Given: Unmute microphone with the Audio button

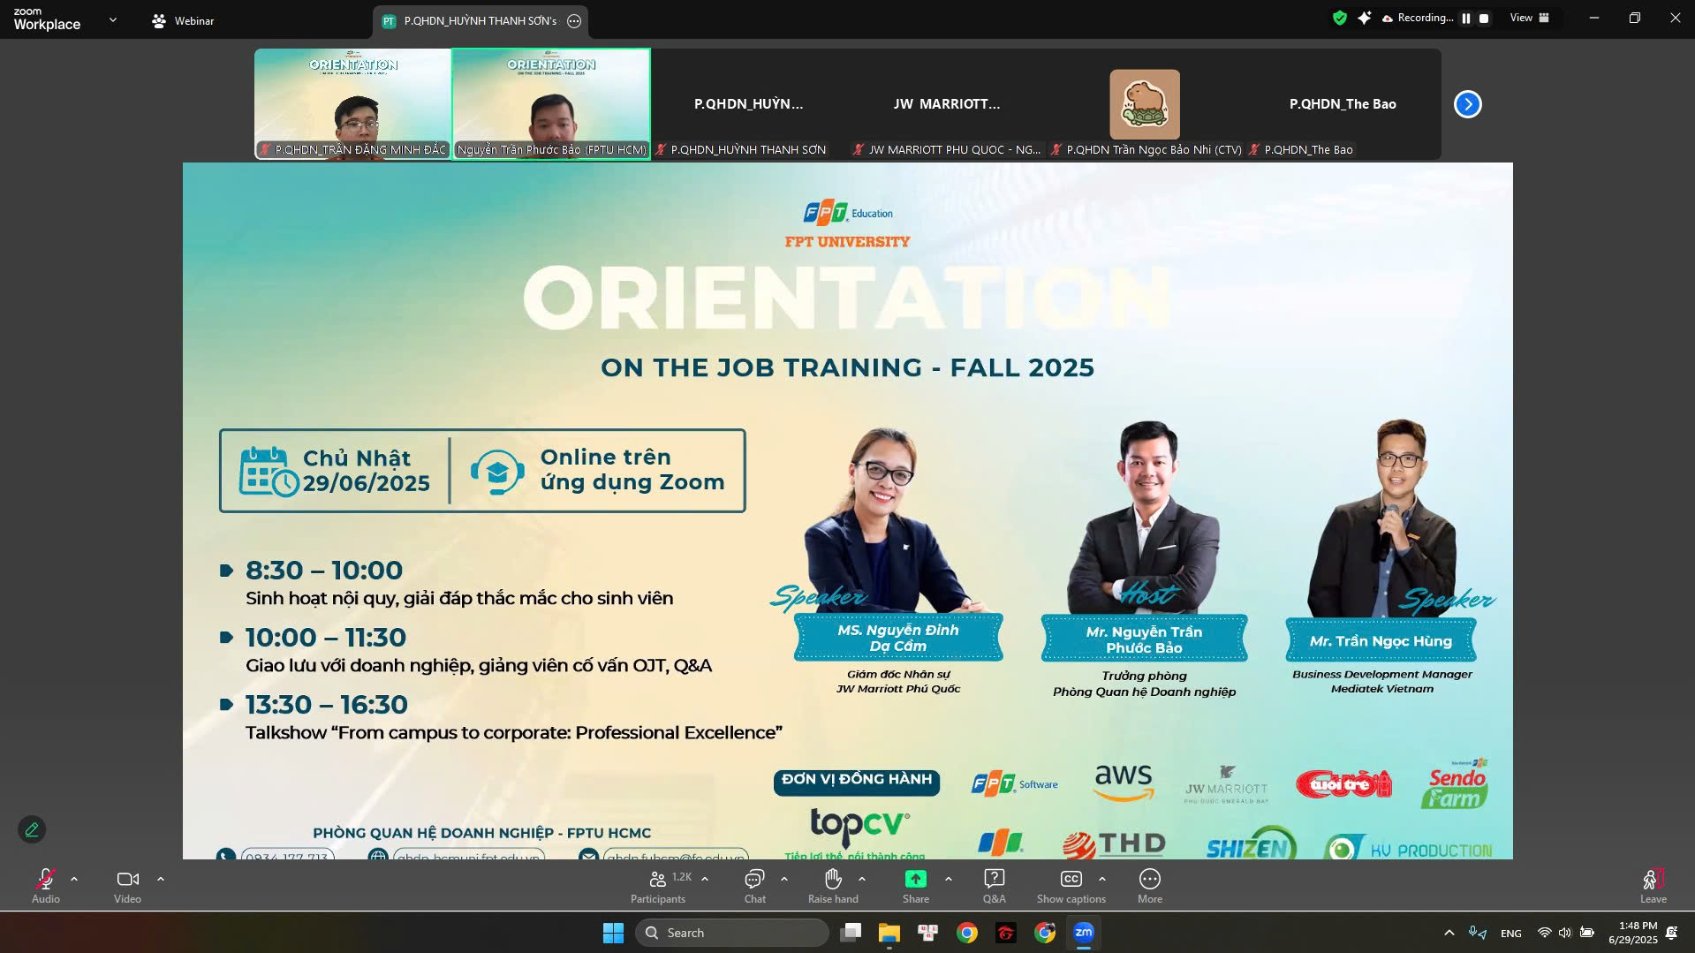Looking at the screenshot, I should click(46, 886).
